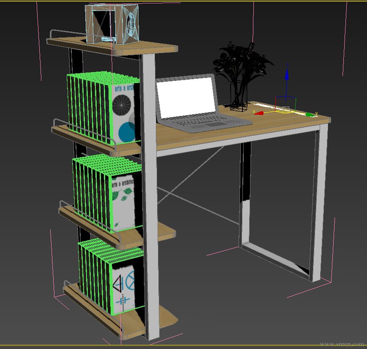Select the laptop's white screen
The width and height of the screenshot is (367, 349).
[x=186, y=97]
